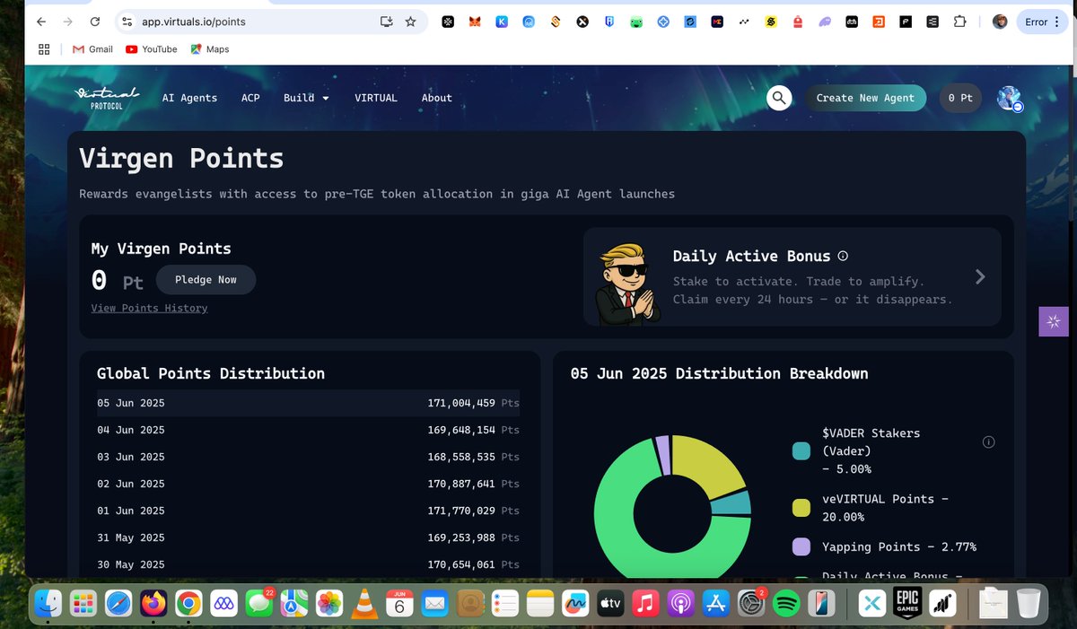
Task: Open Messages with 22 badge in Dock
Action: pos(258,604)
